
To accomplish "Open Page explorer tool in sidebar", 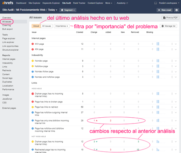I will pos(9,38).
